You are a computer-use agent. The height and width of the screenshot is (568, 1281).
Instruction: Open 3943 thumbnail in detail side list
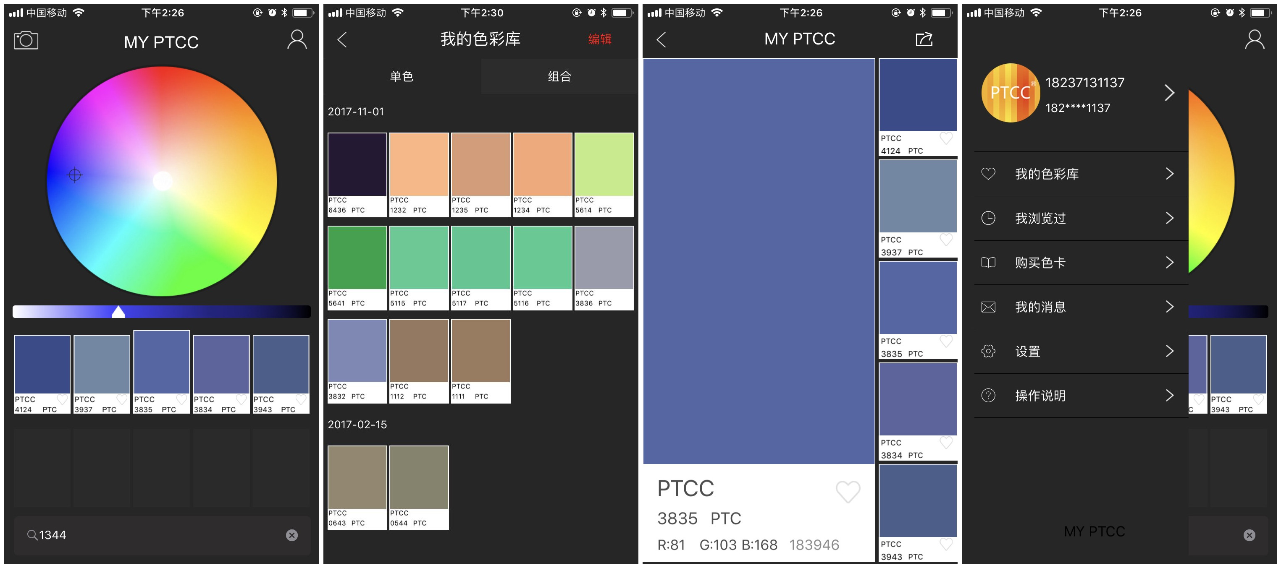tap(918, 513)
